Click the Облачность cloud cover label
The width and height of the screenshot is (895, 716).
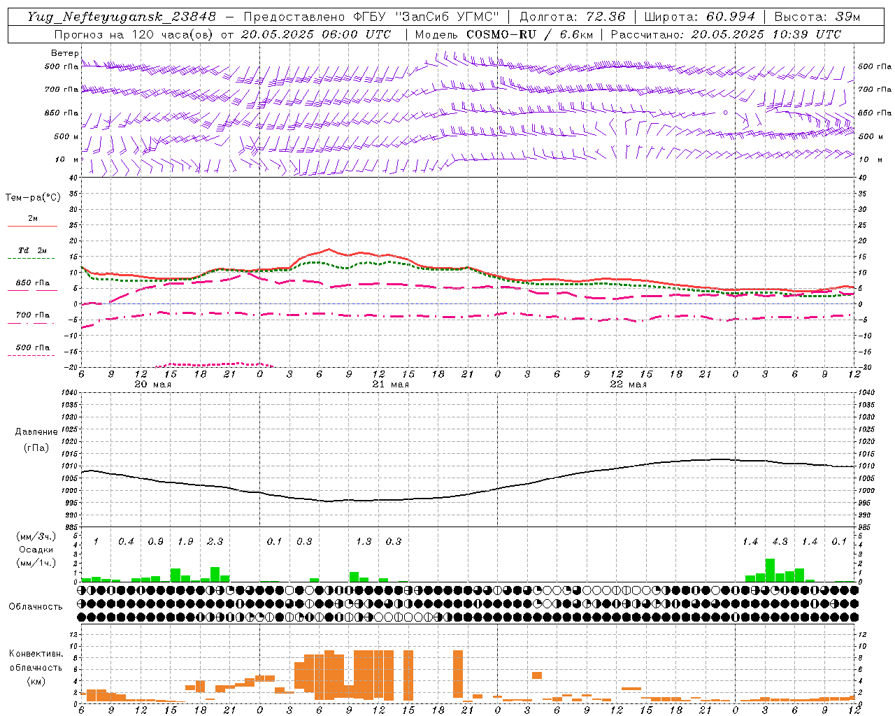point(36,607)
